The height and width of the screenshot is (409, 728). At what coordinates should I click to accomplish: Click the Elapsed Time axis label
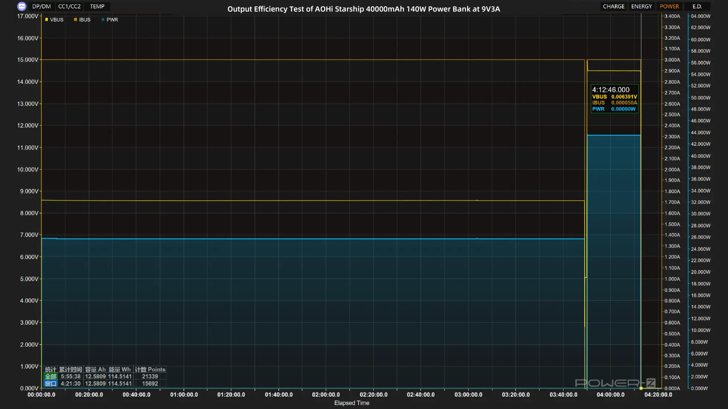(x=351, y=403)
